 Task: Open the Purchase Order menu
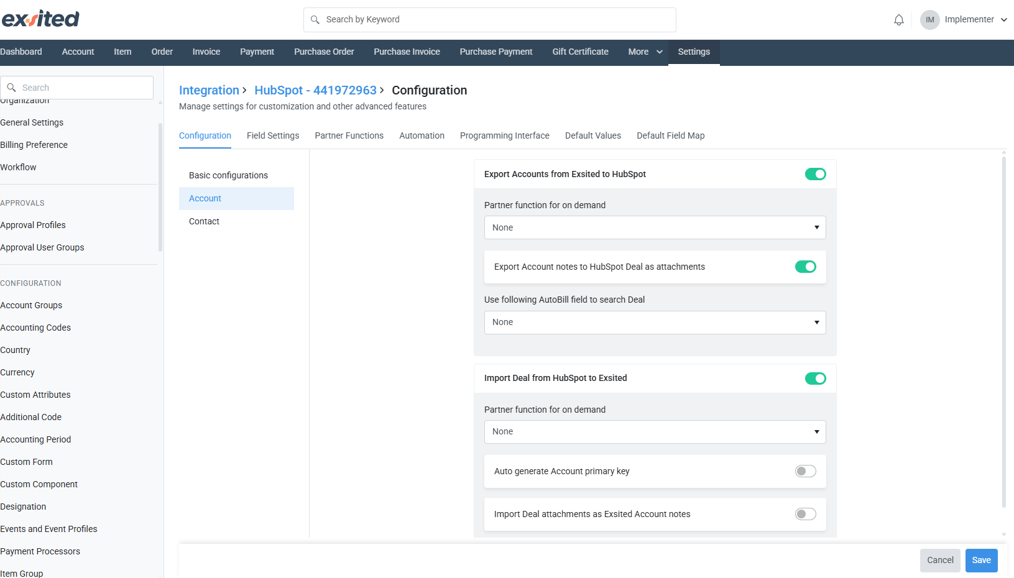pyautogui.click(x=324, y=52)
